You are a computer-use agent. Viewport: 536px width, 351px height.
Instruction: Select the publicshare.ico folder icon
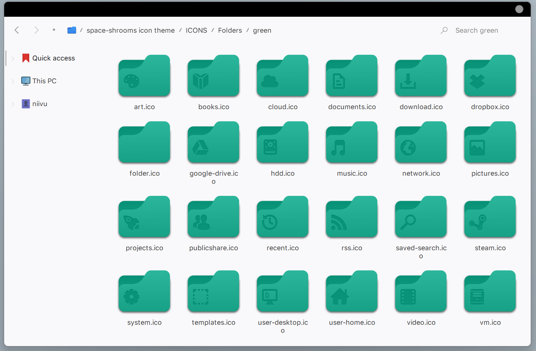213,217
